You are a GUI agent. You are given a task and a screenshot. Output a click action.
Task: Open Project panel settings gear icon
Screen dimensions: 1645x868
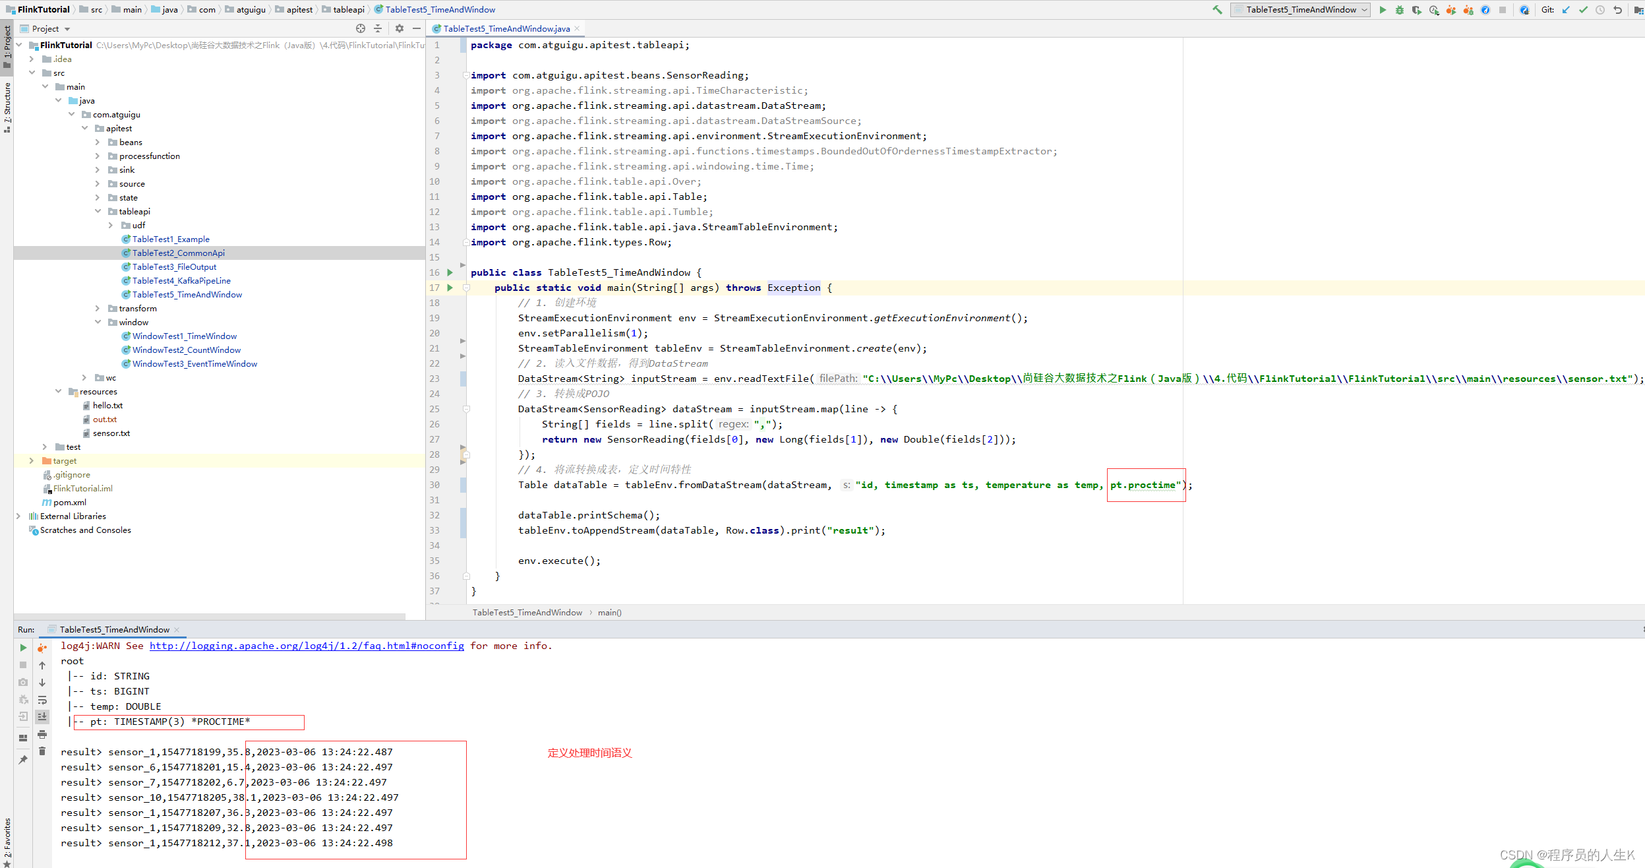pos(399,28)
